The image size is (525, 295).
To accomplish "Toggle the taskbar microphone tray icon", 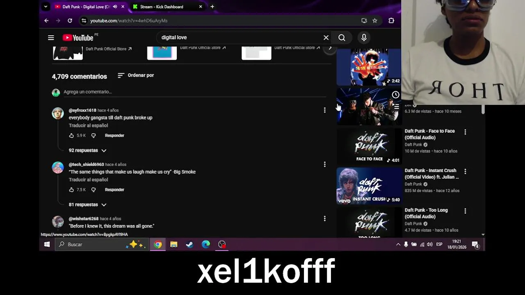I will [406, 245].
